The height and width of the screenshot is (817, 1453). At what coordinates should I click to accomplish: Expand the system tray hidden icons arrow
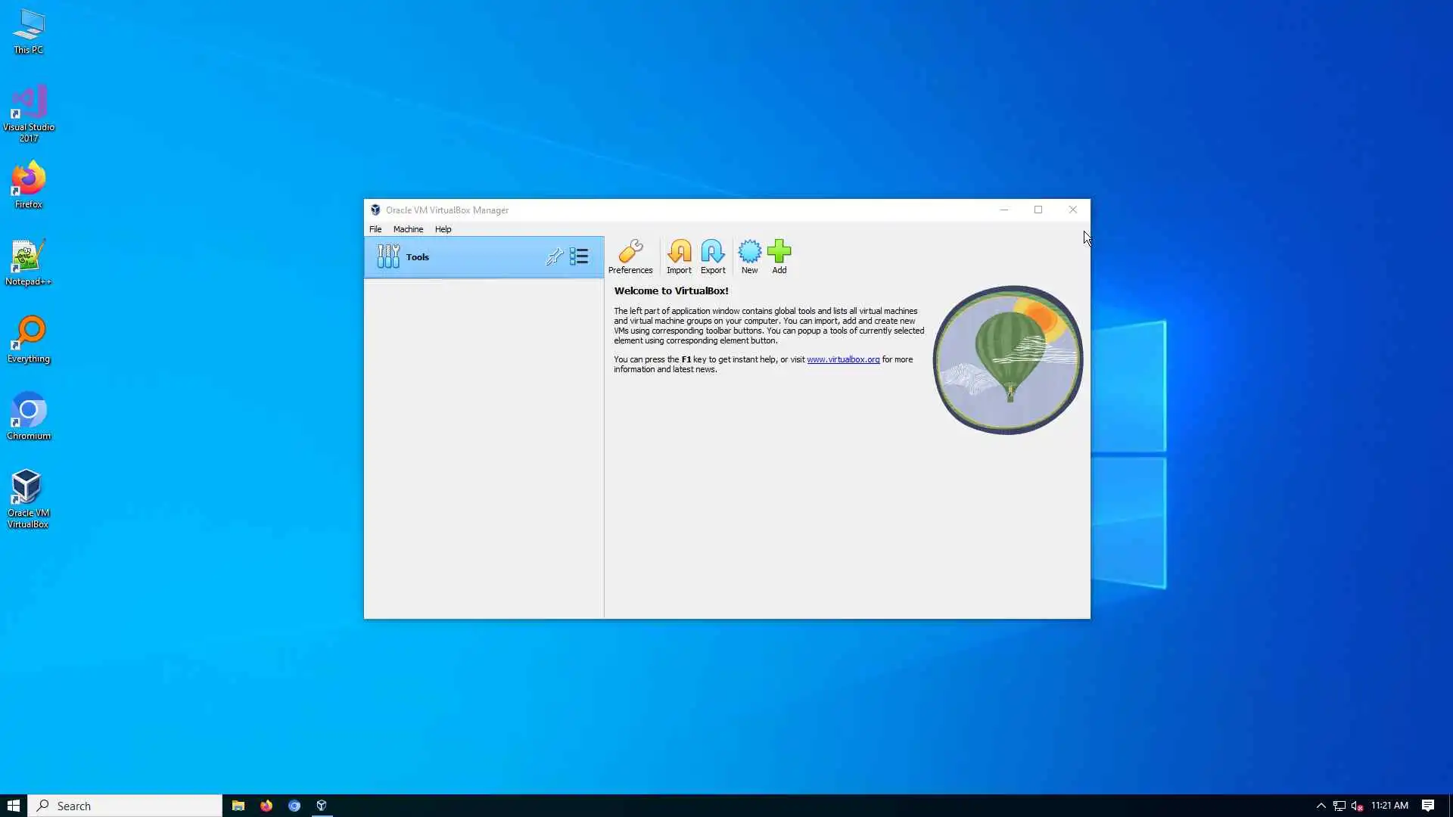[1321, 806]
